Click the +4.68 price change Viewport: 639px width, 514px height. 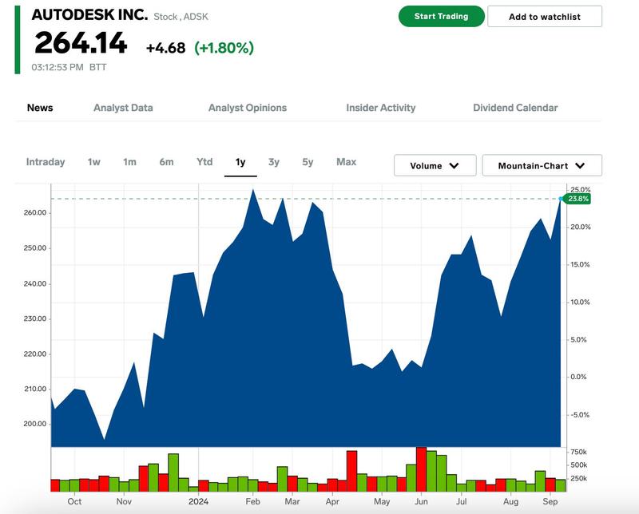(166, 48)
